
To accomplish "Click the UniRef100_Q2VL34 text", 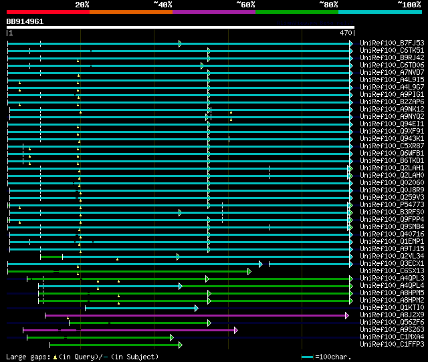I will (392, 256).
